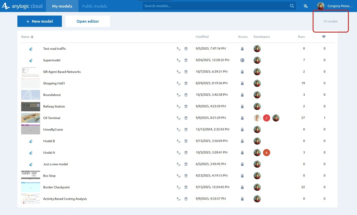Image resolution: width=357 pixels, height=215 pixels.
Task: Click the Open editor button
Action: [88, 21]
